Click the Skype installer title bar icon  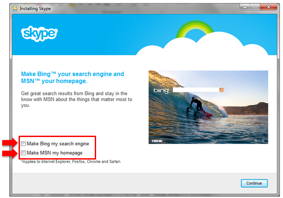[x=15, y=8]
